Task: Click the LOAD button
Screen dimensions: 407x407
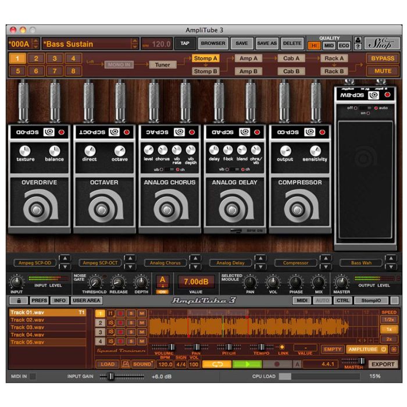Action: pyautogui.click(x=108, y=364)
